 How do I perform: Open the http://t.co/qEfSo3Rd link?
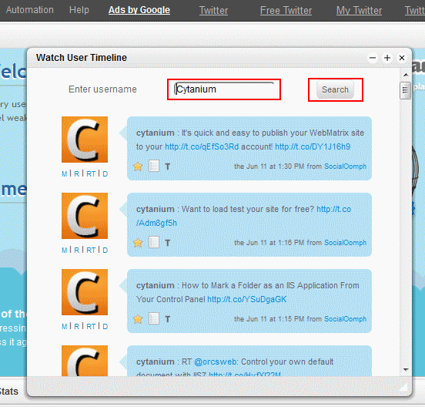pyautogui.click(x=202, y=146)
